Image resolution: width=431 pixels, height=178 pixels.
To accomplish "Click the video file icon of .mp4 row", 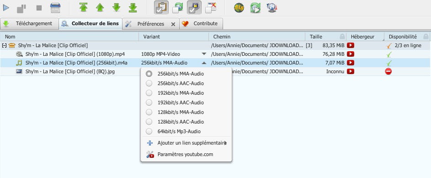I will [19, 54].
